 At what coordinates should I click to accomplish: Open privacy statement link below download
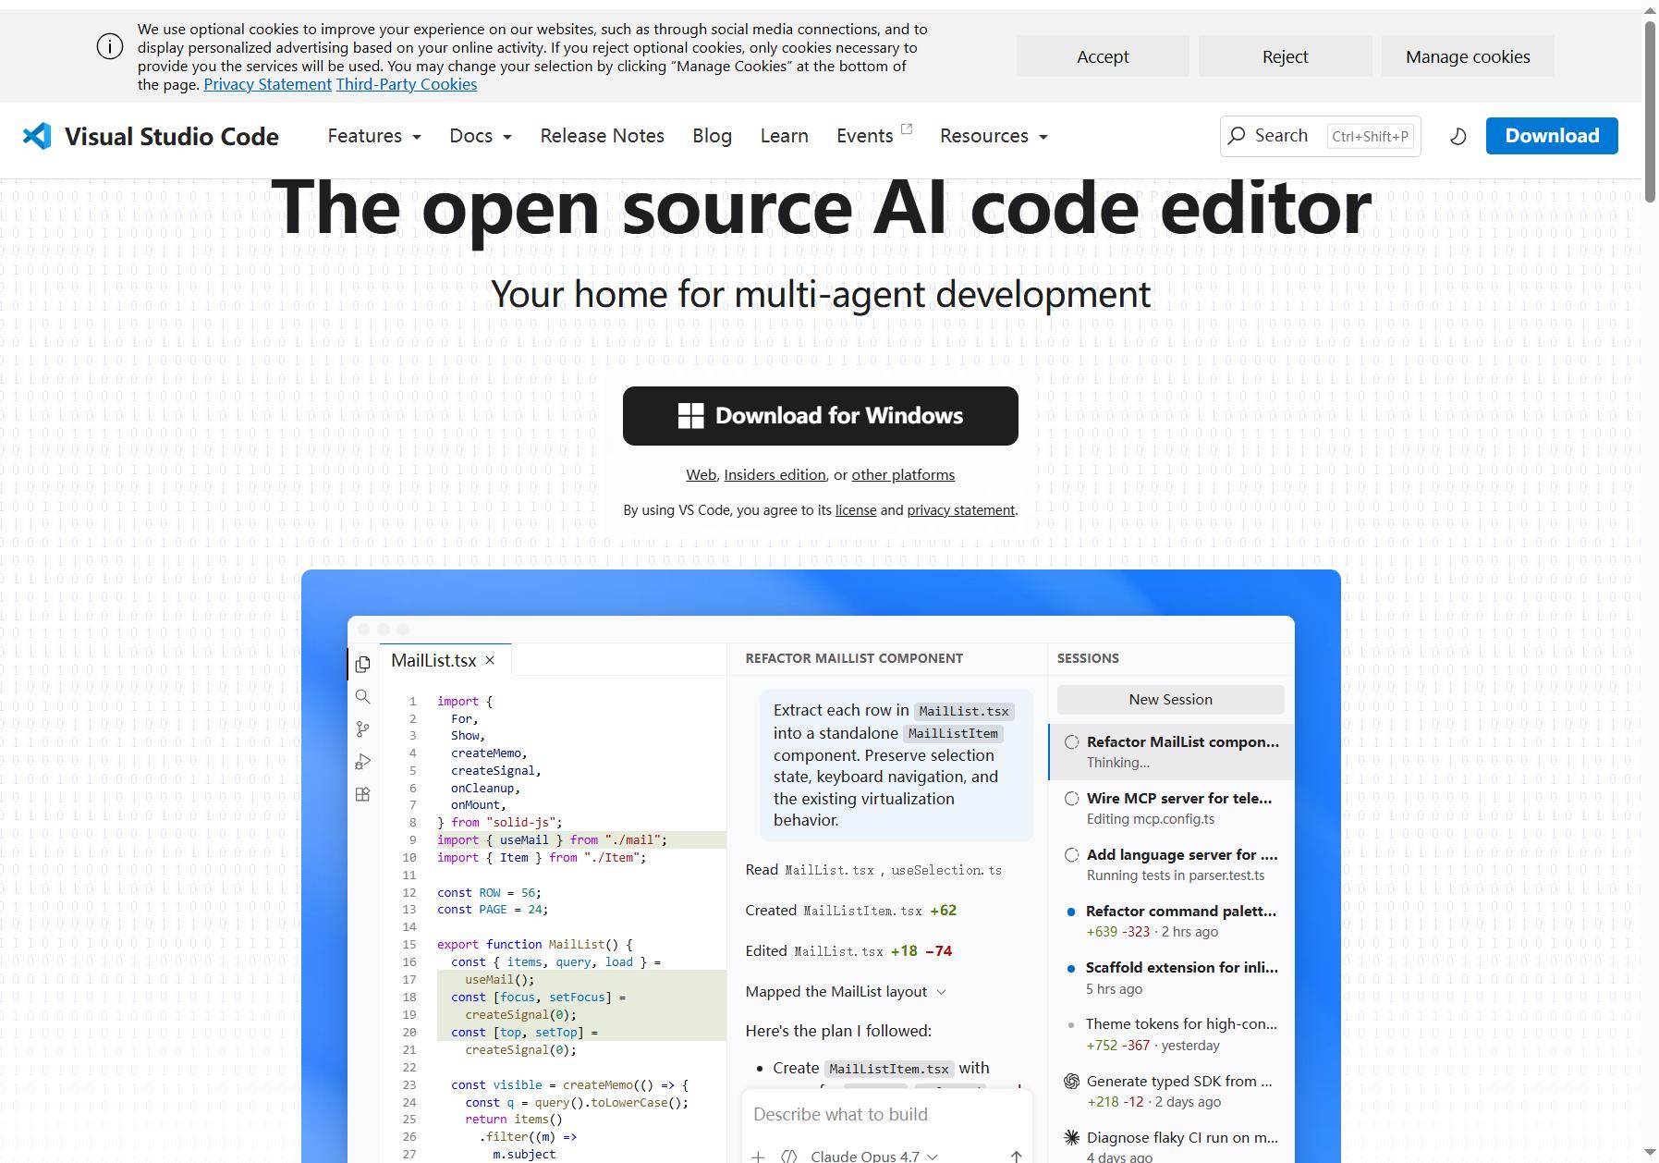pos(961,510)
